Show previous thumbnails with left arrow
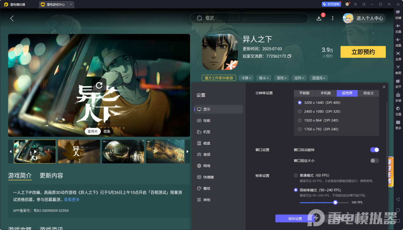The width and height of the screenshot is (403, 230). click(11, 152)
